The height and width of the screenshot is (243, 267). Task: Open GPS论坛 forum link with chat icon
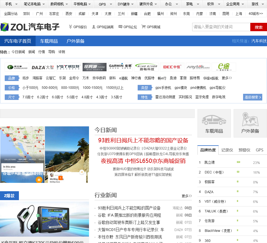click(128, 27)
